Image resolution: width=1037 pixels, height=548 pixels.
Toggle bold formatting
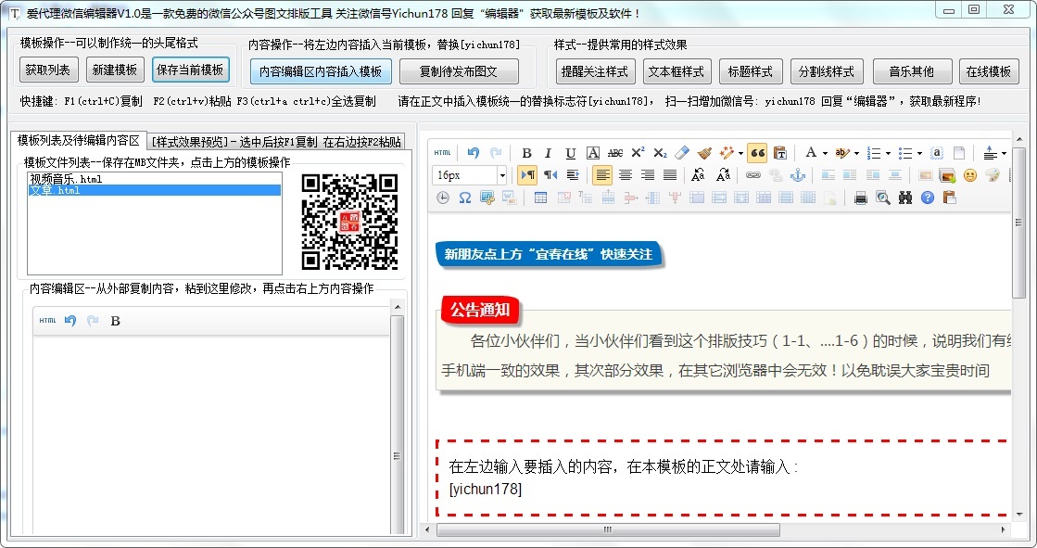click(x=526, y=152)
